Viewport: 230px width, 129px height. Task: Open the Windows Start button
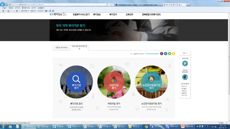tap(3, 127)
